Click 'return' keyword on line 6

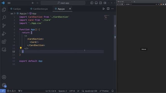26,33
